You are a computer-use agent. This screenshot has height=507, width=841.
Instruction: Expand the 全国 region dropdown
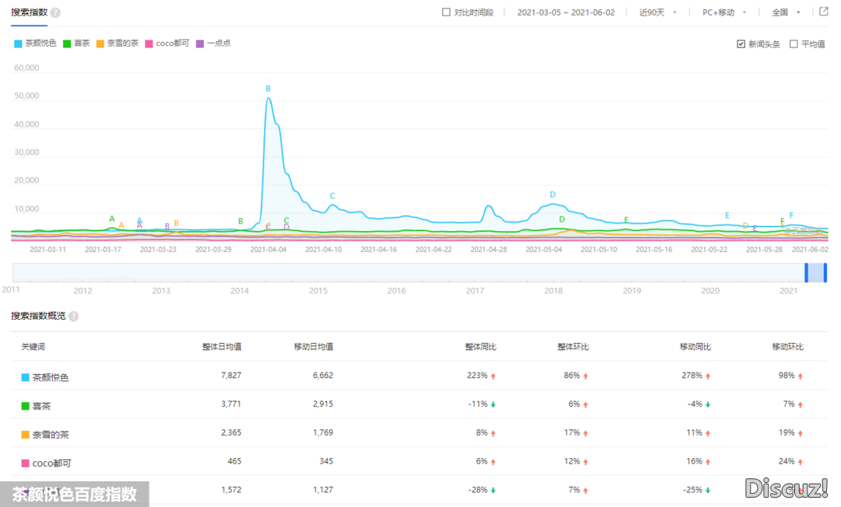point(786,12)
